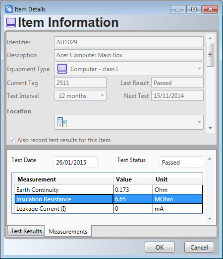Click the upper panel scrollbar thumb
This screenshot has height=259, width=223.
tap(210, 55)
